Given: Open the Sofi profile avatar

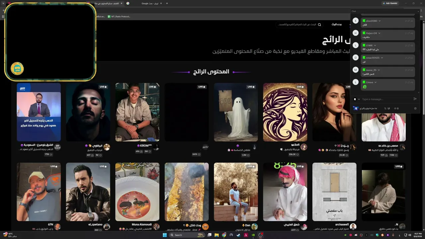Looking at the screenshot, I should [x=304, y=147].
